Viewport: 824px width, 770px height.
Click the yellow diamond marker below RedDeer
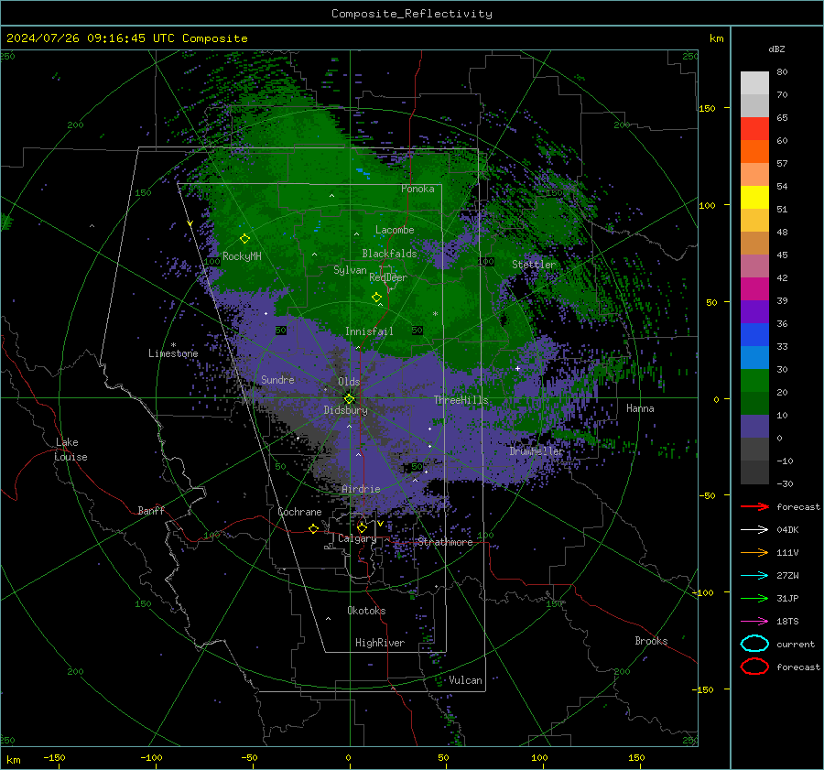click(376, 297)
